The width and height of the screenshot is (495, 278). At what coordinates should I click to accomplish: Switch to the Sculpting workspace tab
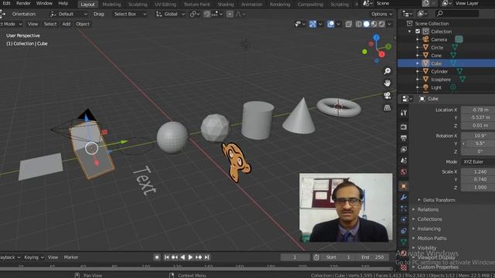point(138,5)
